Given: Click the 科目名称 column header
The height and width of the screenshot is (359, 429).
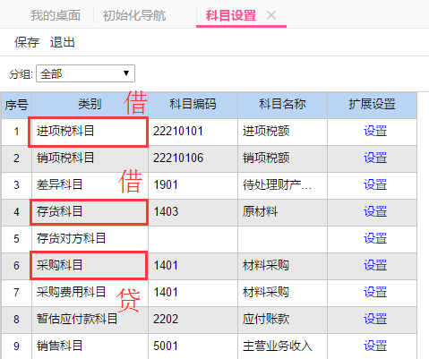Looking at the screenshot, I should point(282,105).
